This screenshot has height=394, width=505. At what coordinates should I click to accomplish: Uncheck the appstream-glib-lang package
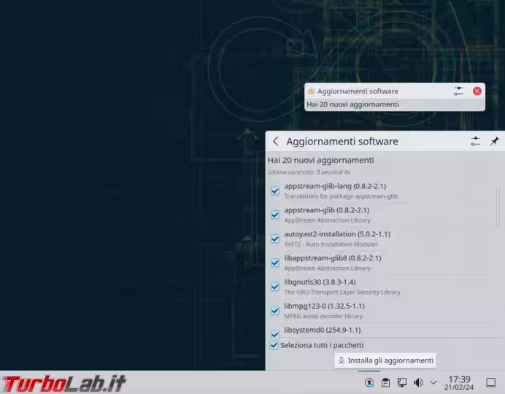(275, 191)
